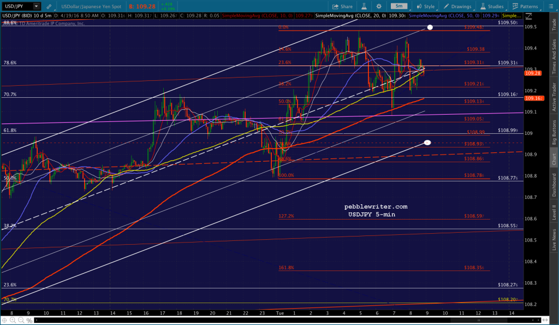
Task: Click the share arrow icon
Action: click(335, 7)
